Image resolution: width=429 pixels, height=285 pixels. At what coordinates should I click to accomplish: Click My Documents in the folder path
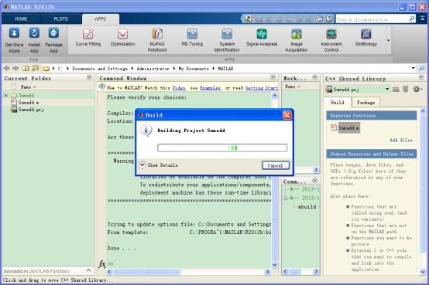(194, 69)
